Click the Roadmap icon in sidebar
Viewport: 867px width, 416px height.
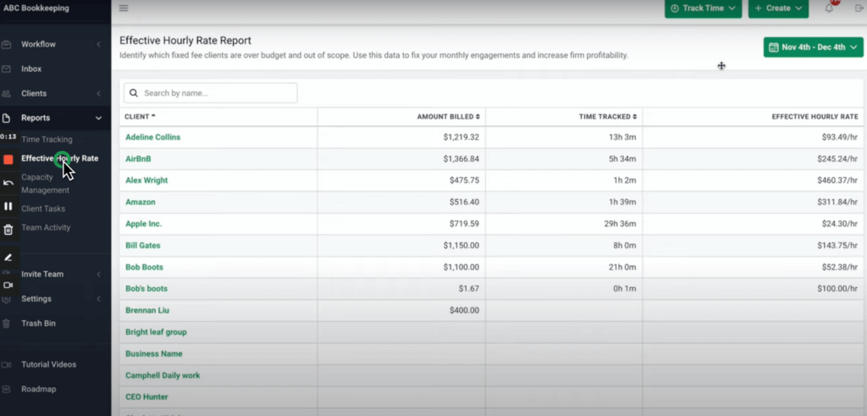point(7,389)
